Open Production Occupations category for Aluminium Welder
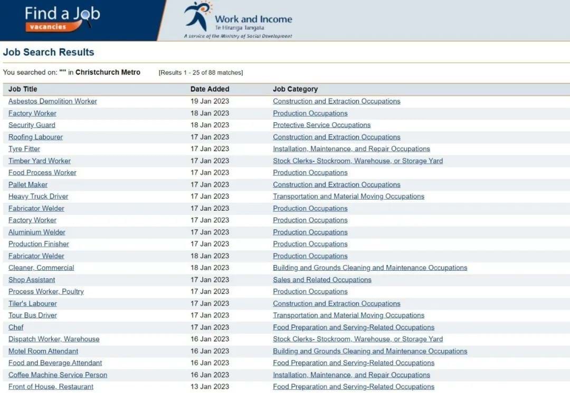Image resolution: width=570 pixels, height=393 pixels. click(310, 232)
